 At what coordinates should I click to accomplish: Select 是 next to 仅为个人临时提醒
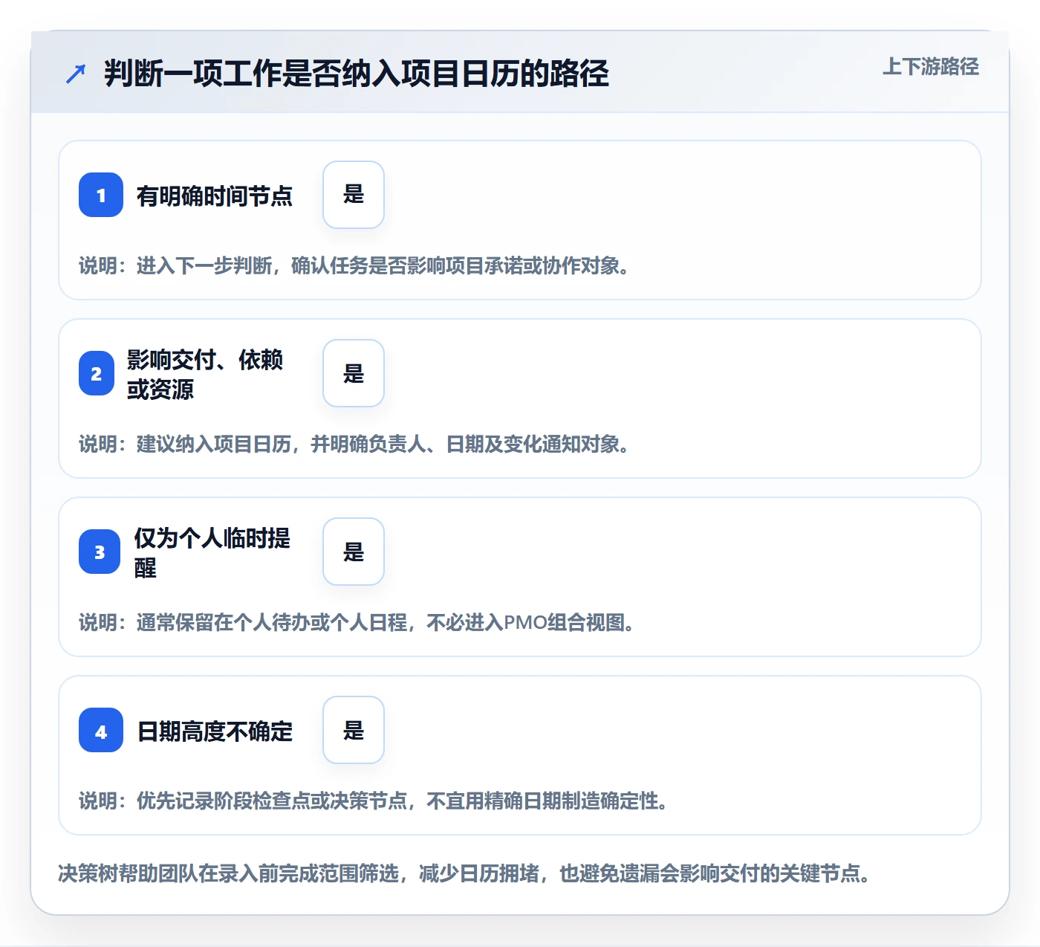click(x=354, y=552)
